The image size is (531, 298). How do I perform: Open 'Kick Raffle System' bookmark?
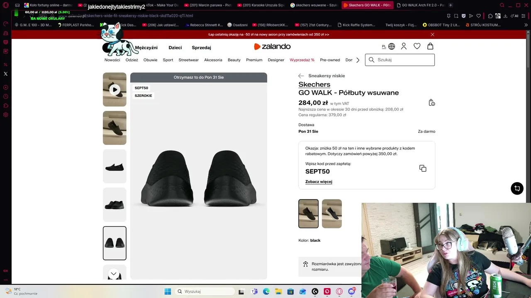356,25
